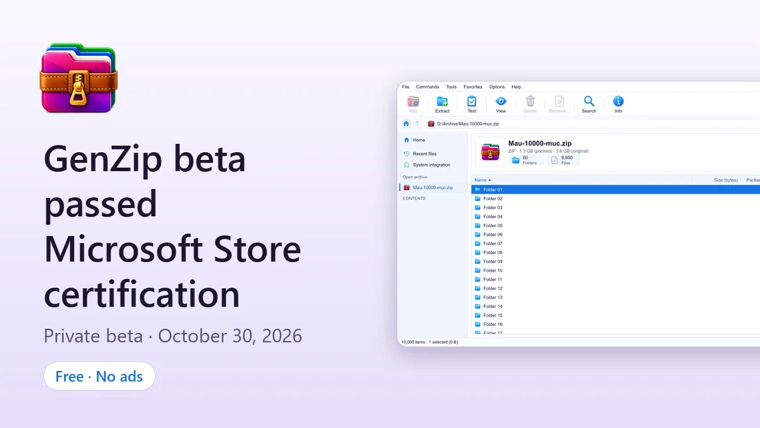Open the File menu

click(x=406, y=87)
